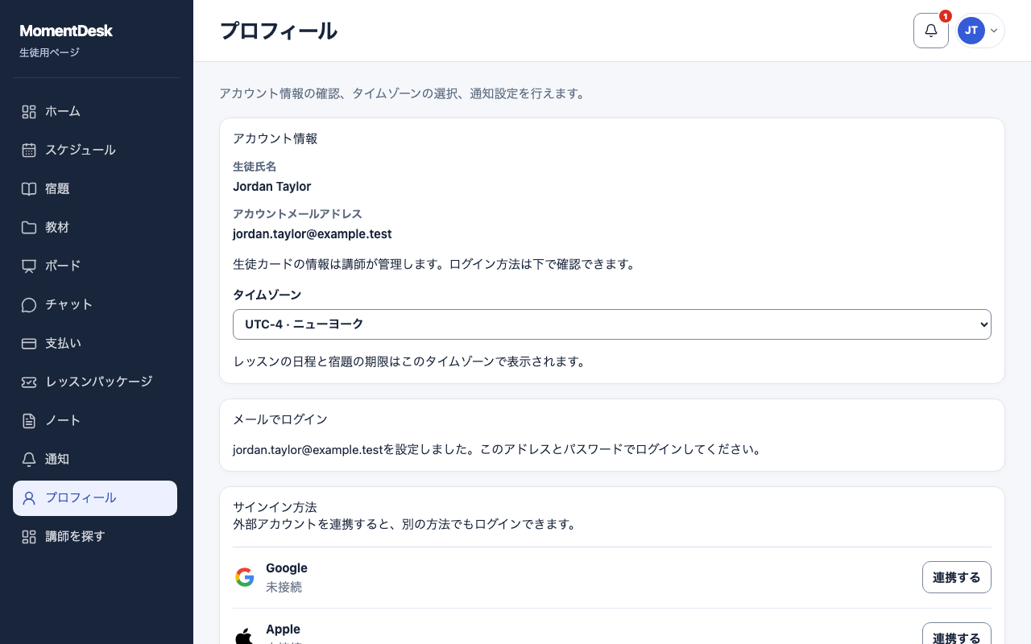Click the Lesson Packages ticket icon

coord(29,382)
